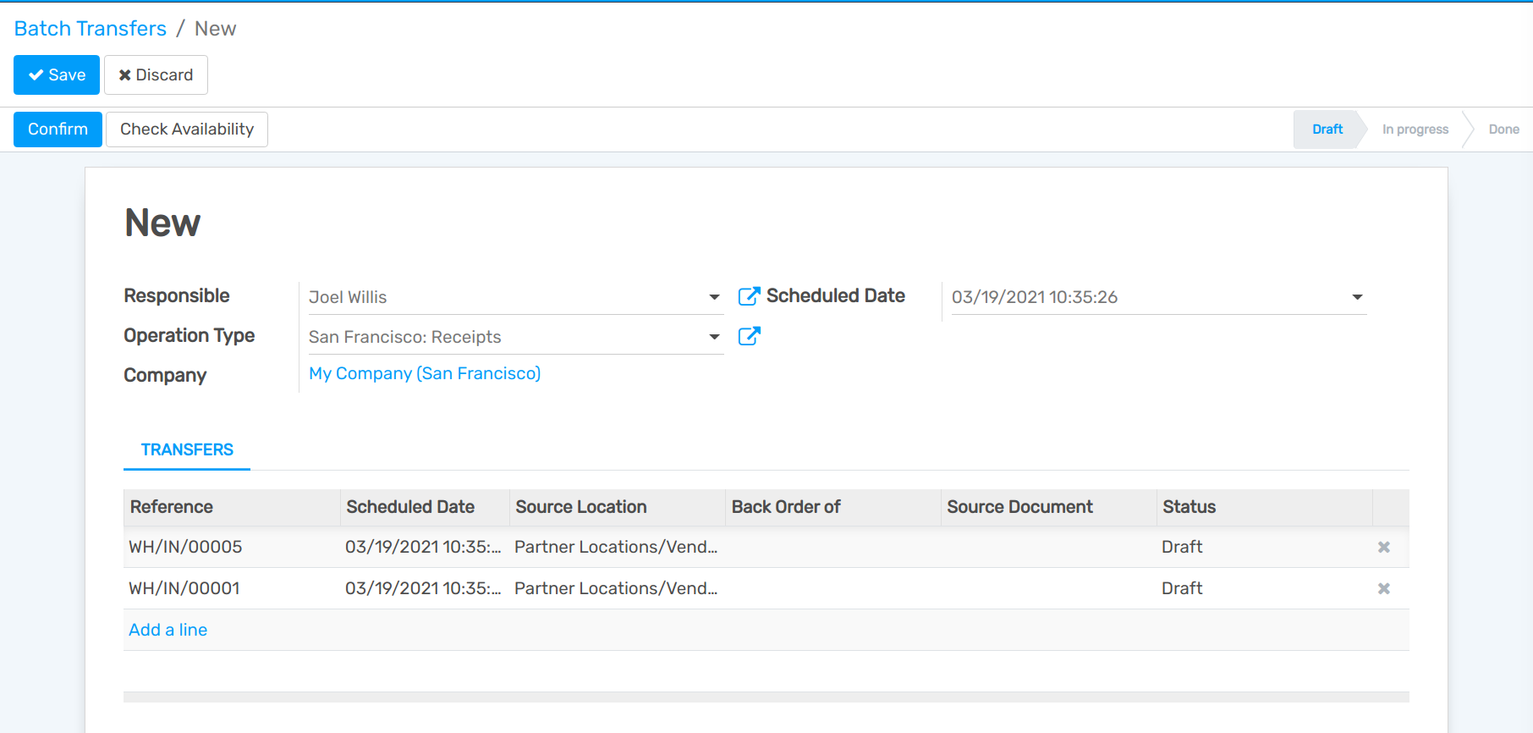Remove the WH/IN/00005 transfer line

(x=1384, y=547)
